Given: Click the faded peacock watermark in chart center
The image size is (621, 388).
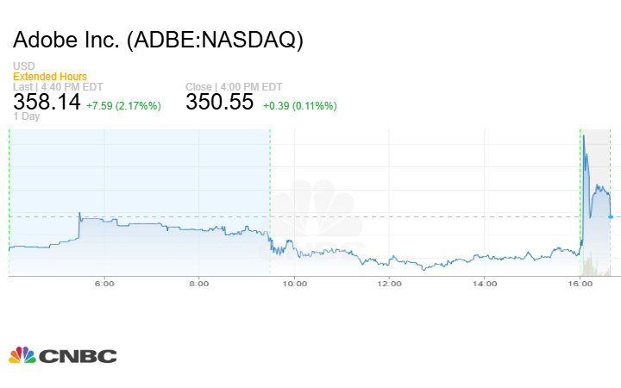Looking at the screenshot, I should point(321,216).
